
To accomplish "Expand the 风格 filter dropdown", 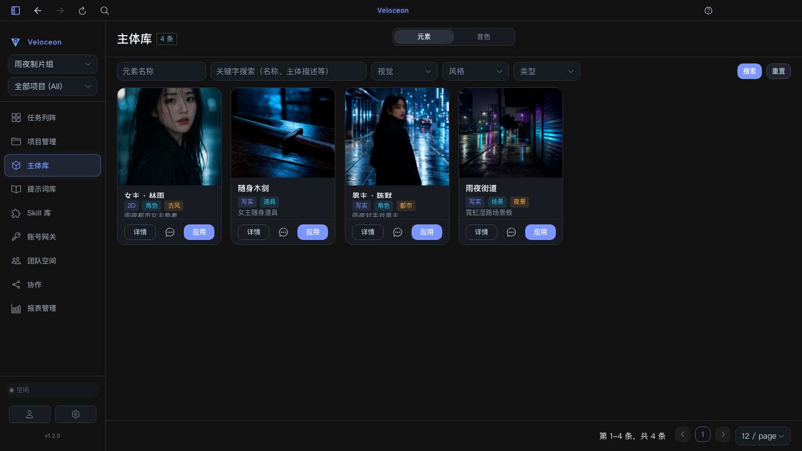I will coord(476,71).
